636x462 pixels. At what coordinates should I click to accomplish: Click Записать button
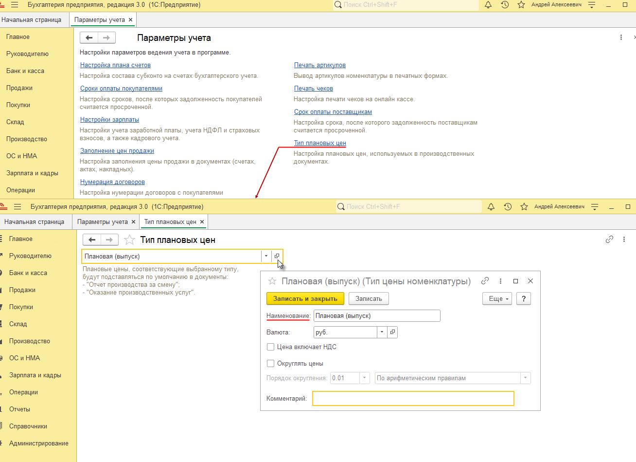(x=369, y=298)
